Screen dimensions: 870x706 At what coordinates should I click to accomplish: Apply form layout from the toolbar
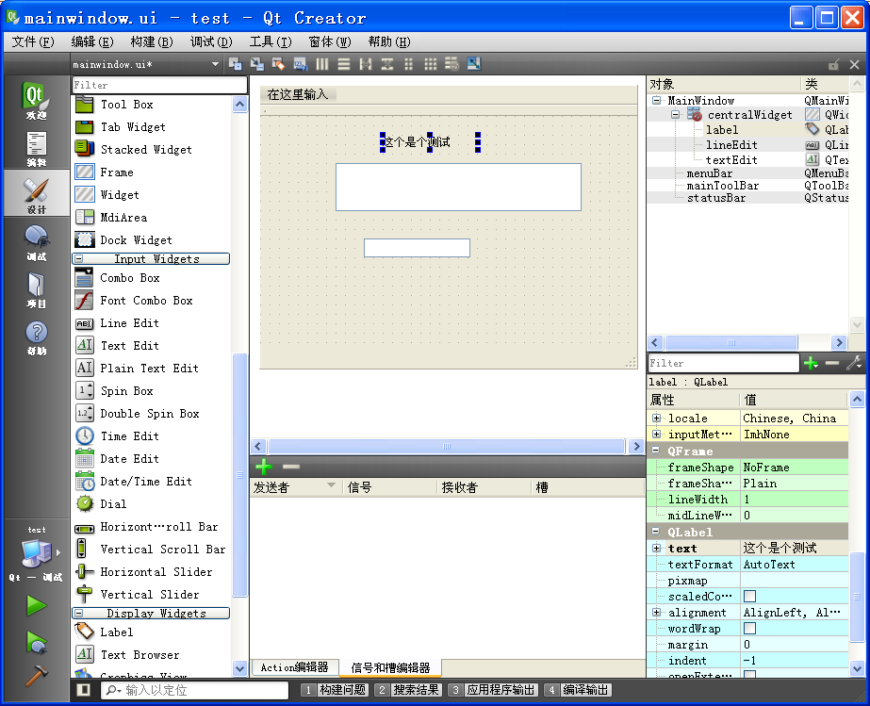[x=409, y=64]
